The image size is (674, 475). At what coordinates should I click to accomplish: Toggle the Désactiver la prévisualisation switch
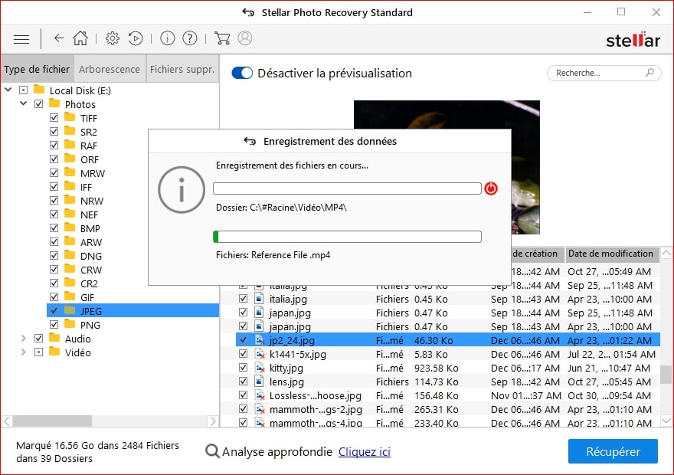[x=242, y=73]
